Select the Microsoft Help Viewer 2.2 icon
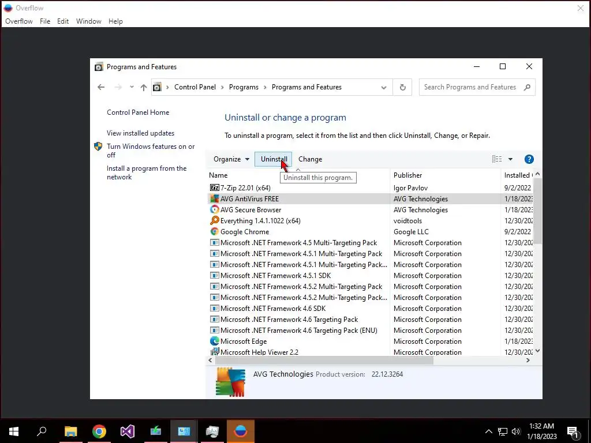 (215, 352)
